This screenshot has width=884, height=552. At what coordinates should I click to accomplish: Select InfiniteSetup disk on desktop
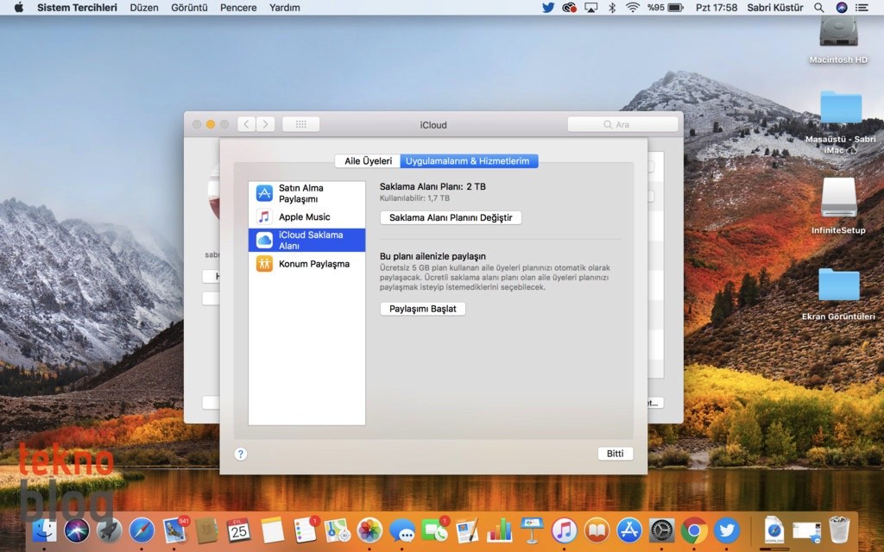tap(838, 205)
